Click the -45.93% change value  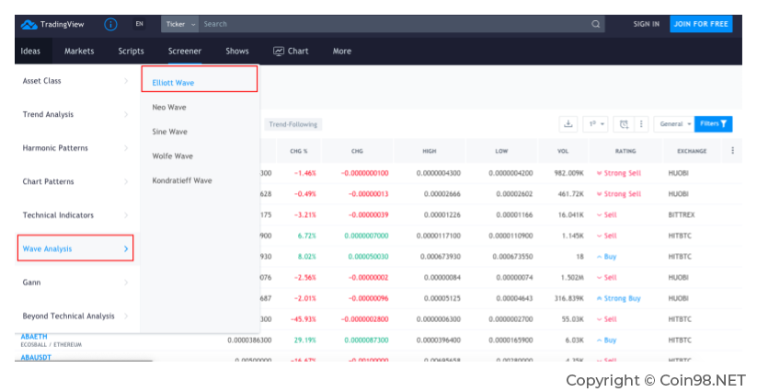[304, 319]
